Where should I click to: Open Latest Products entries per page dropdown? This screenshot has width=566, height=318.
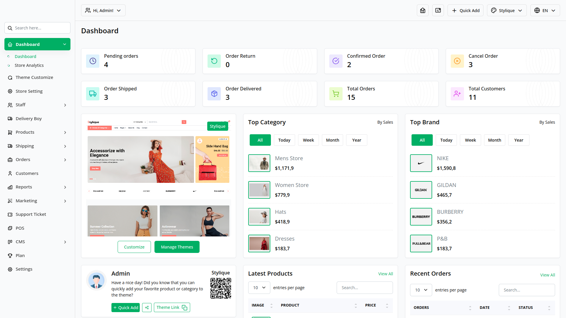coord(259,288)
